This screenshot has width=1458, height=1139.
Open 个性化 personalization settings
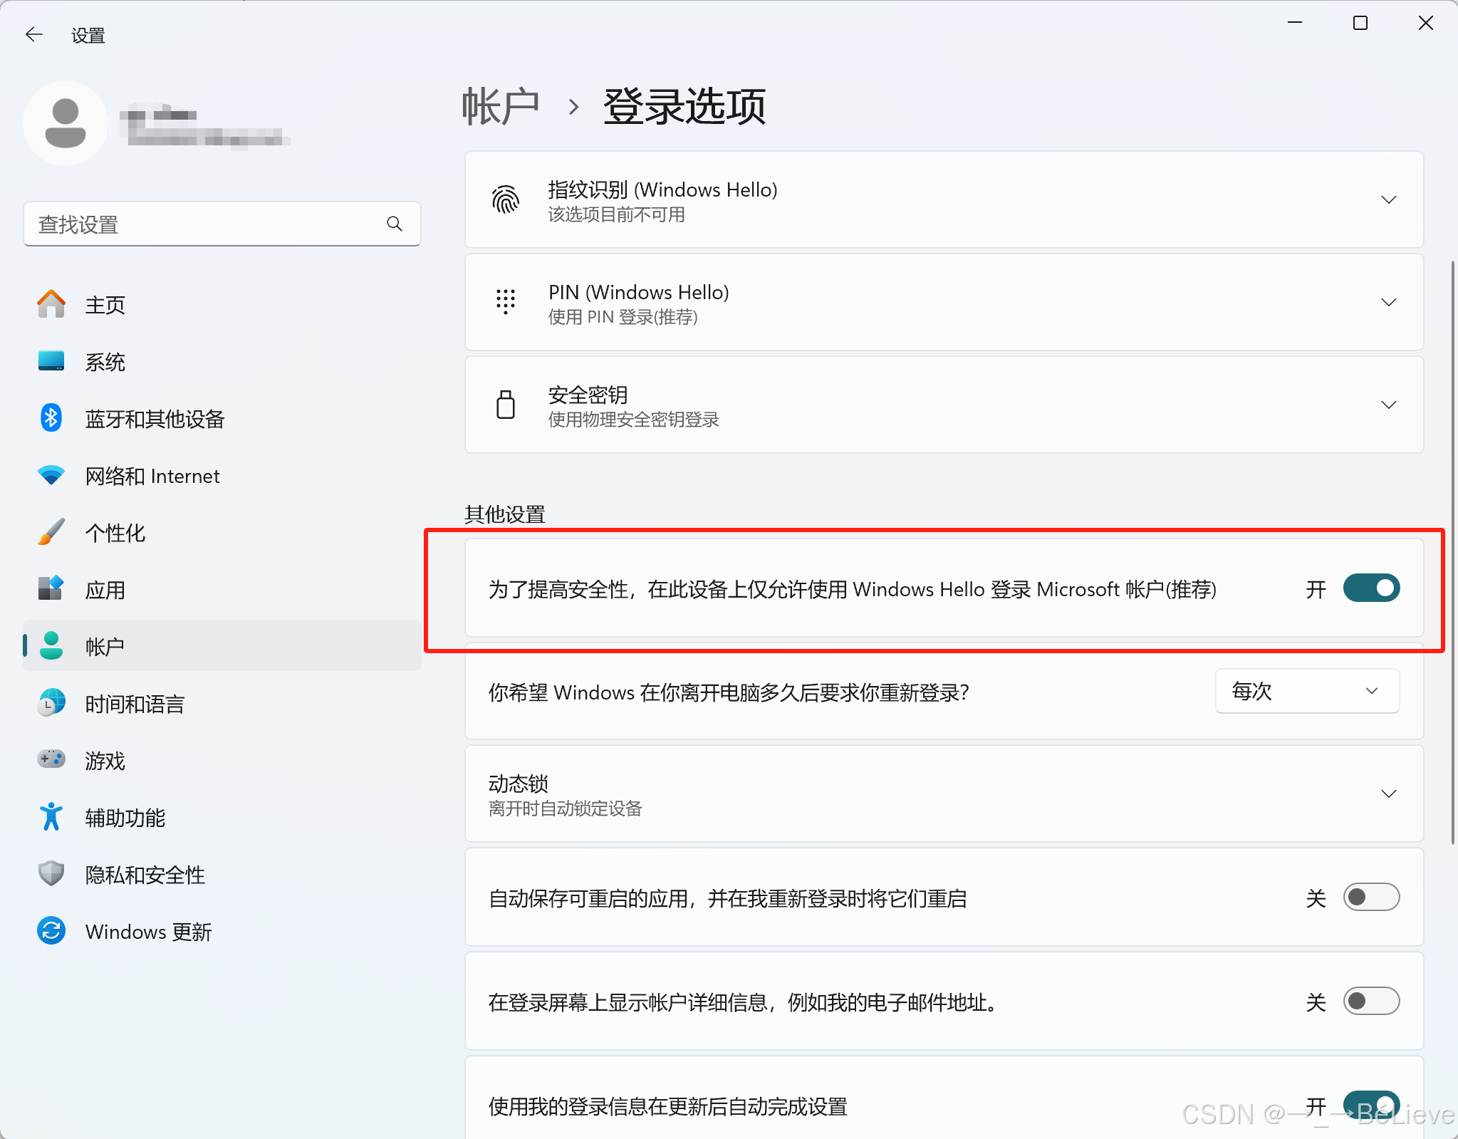pos(115,533)
